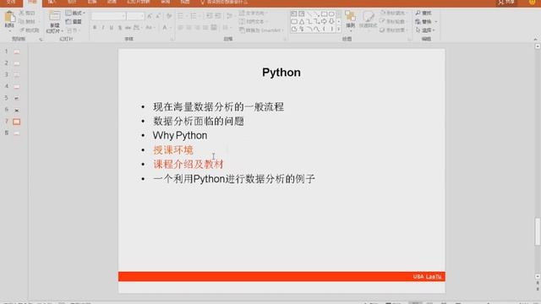Click the Text Direction button

click(x=253, y=13)
